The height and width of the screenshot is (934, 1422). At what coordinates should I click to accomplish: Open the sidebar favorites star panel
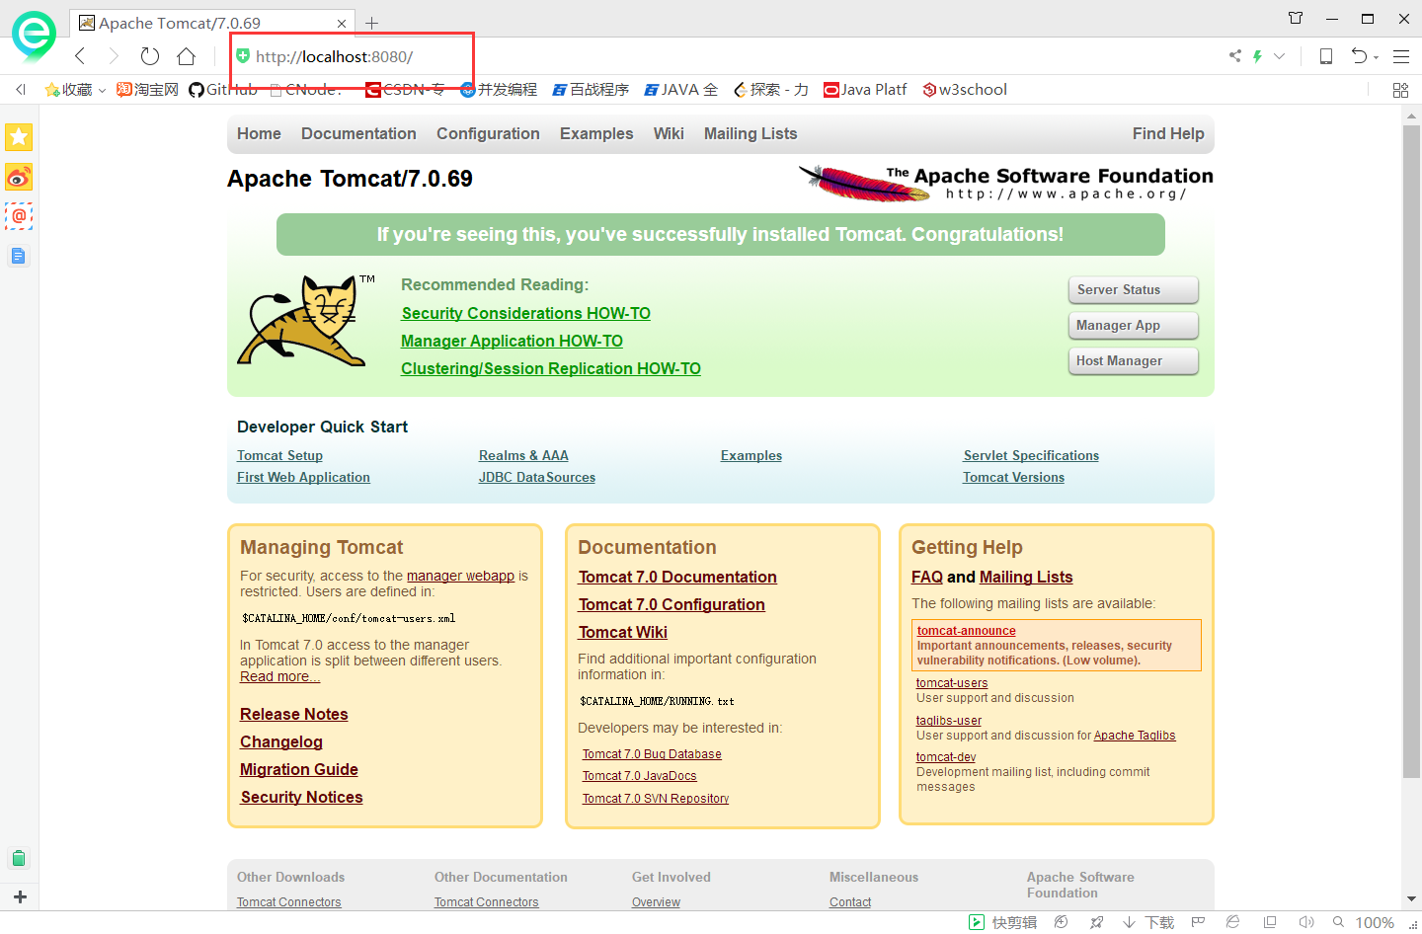tap(19, 137)
